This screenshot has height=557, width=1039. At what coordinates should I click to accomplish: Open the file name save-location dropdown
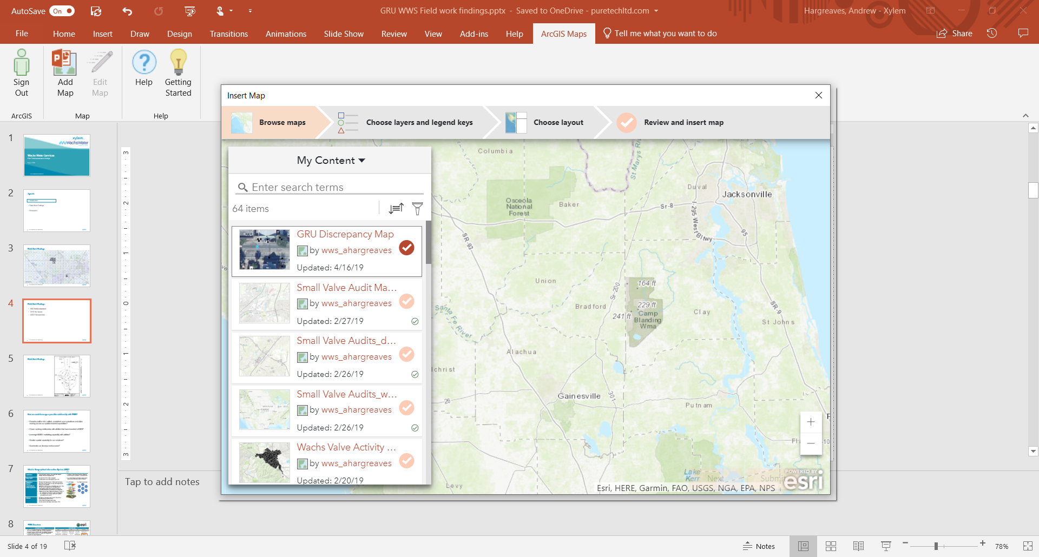[656, 11]
